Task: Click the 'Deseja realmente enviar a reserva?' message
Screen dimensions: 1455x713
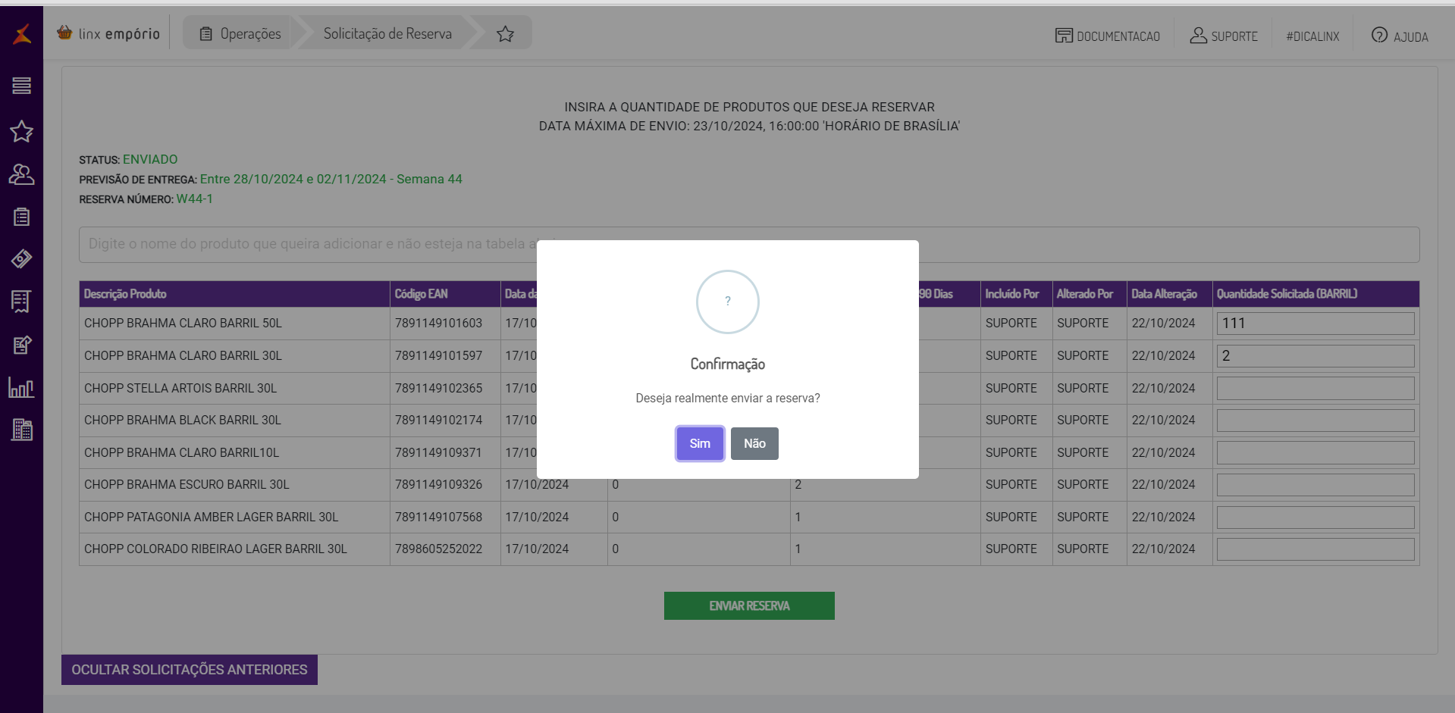Action: point(728,398)
